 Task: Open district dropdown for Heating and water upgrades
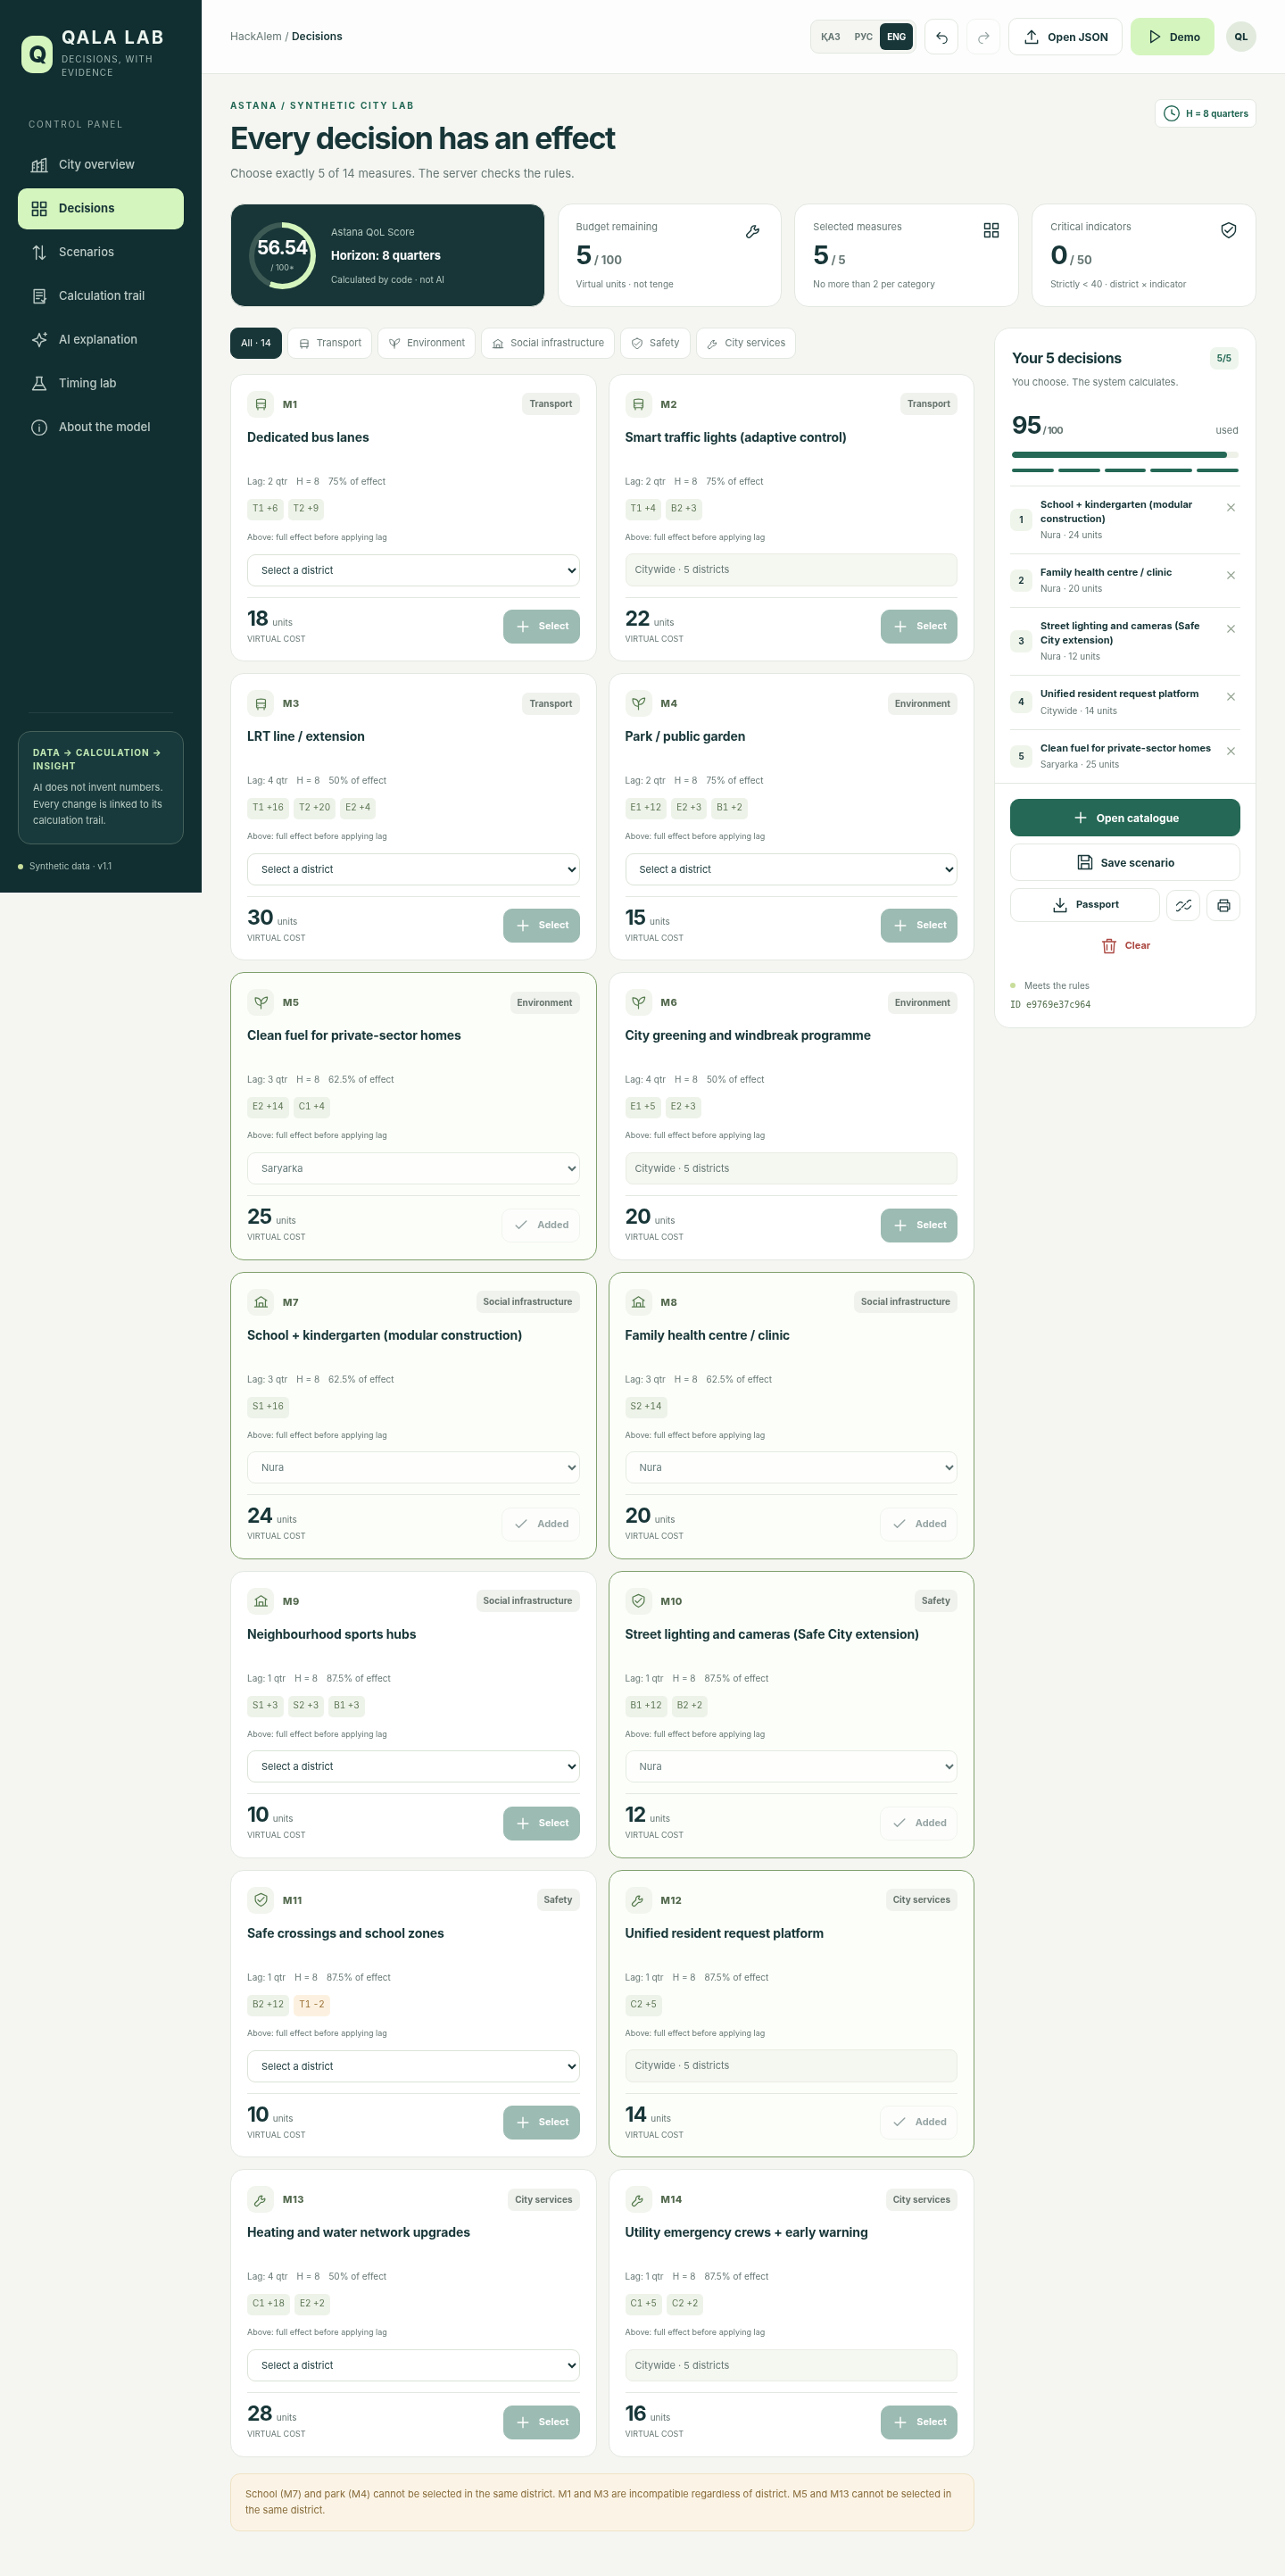click(x=413, y=2365)
